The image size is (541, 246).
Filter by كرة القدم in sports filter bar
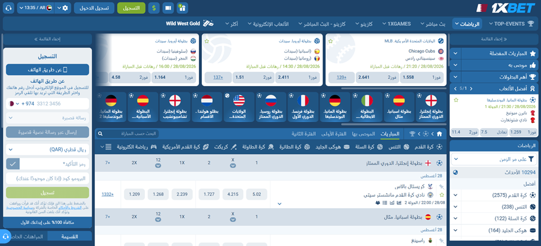[428, 147]
